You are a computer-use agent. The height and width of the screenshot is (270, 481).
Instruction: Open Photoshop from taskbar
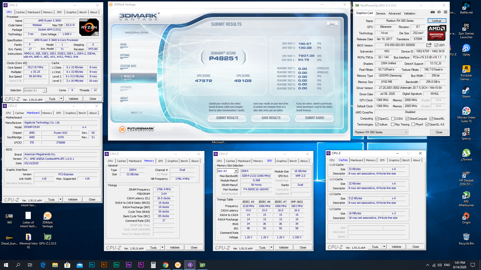click(x=92, y=265)
